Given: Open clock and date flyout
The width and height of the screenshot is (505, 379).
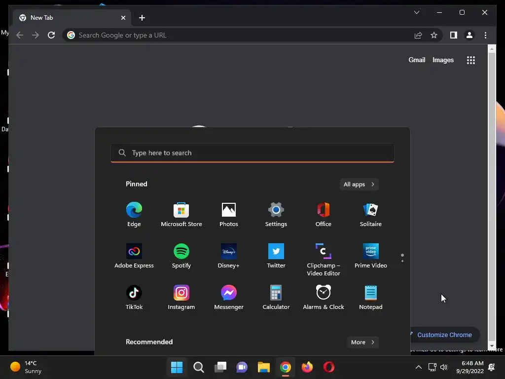Looking at the screenshot, I should coord(470,367).
